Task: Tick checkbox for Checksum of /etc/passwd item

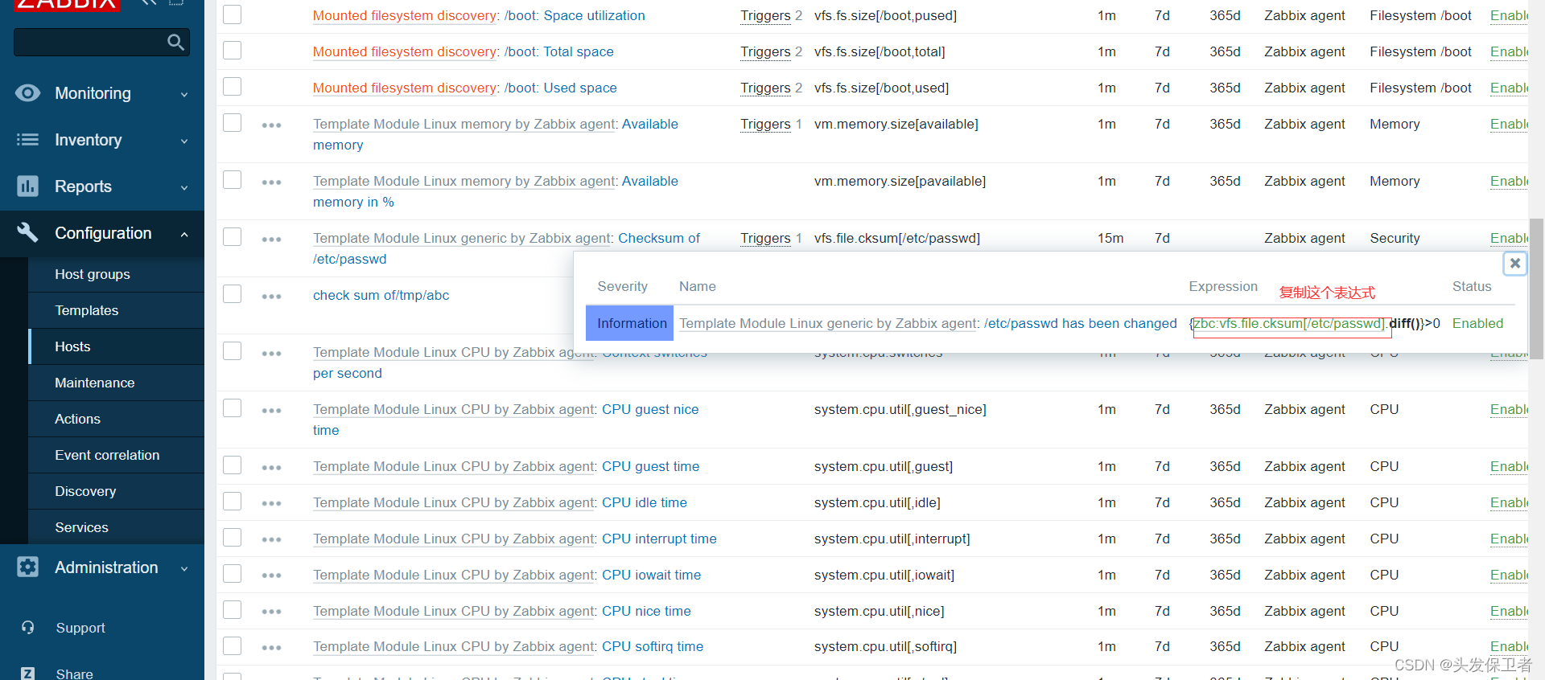Action: coord(232,237)
